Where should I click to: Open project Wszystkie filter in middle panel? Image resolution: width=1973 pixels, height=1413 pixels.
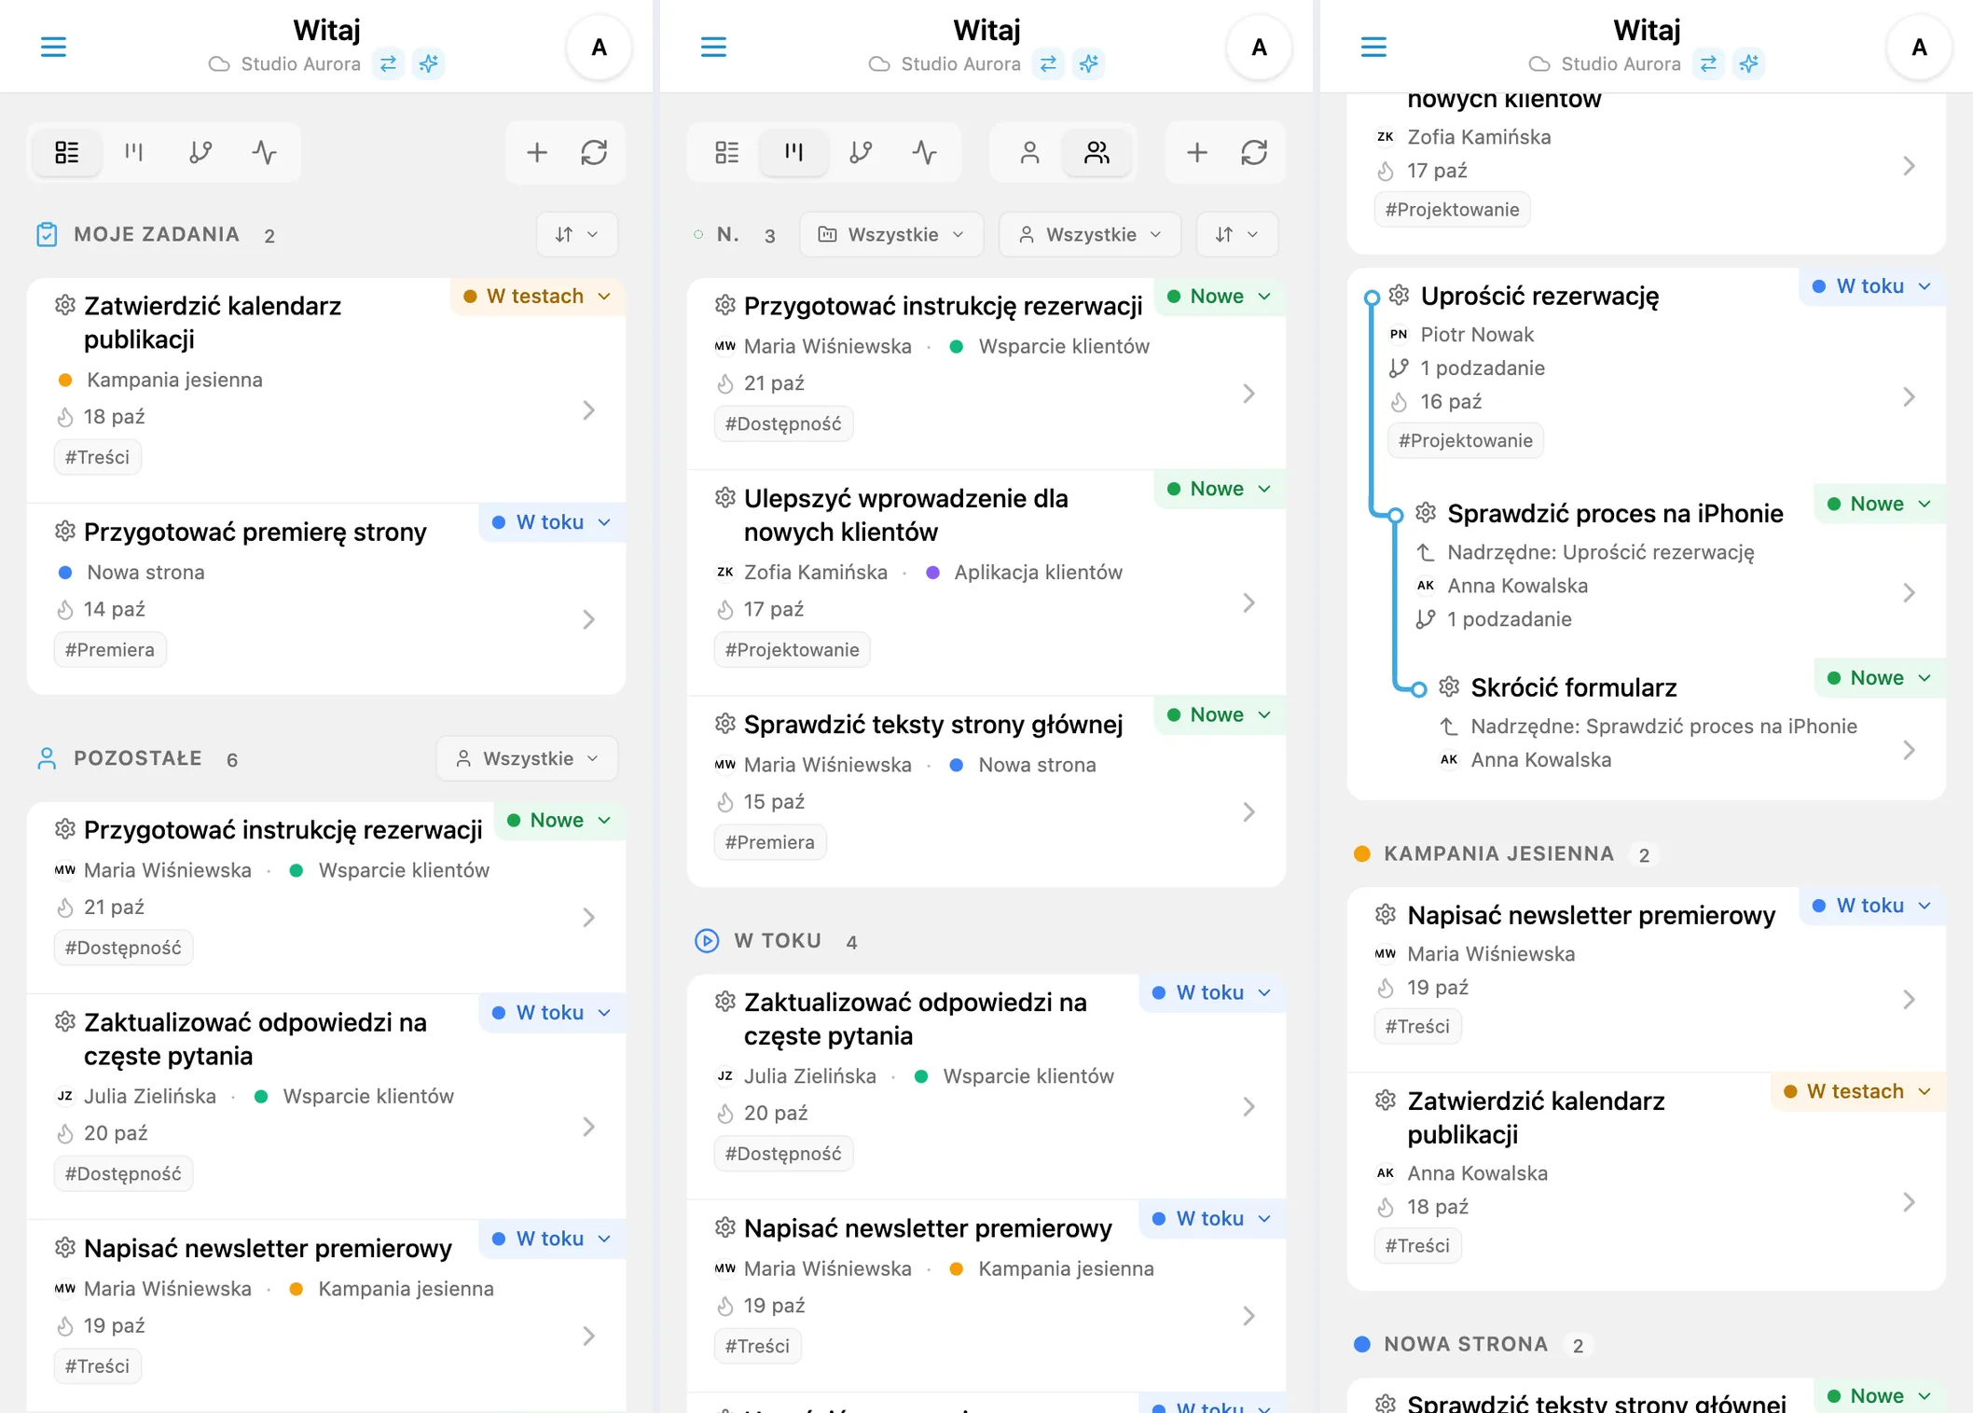tap(891, 234)
